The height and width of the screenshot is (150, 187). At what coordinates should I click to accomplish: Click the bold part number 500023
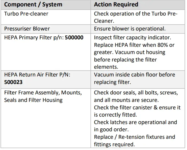[13, 82]
